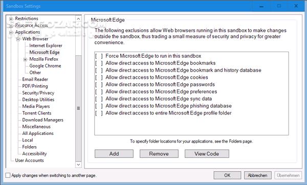The width and height of the screenshot is (307, 185).
Task: Select the Folders tree item
Action: coord(29,147)
